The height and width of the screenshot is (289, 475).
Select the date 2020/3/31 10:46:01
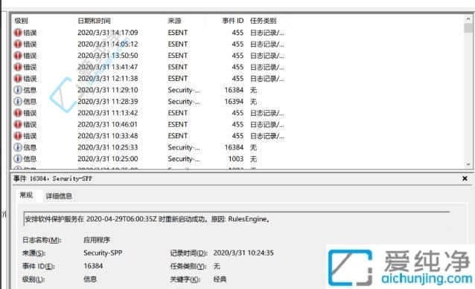[x=107, y=124]
